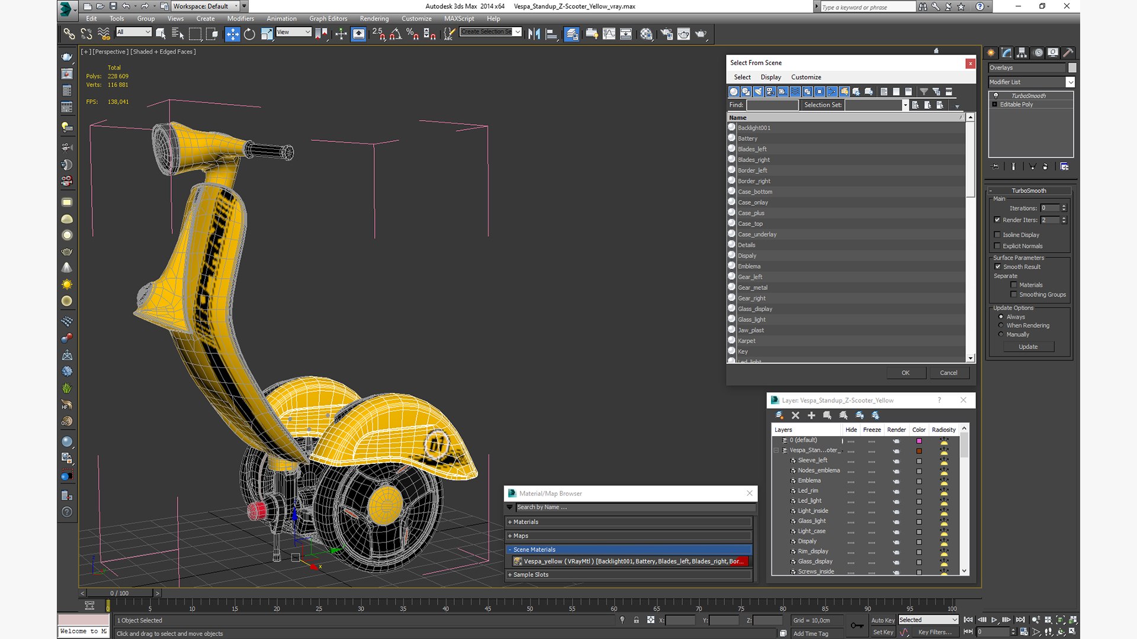Toggle Display Geometry filter in Select From Scene

pos(734,92)
